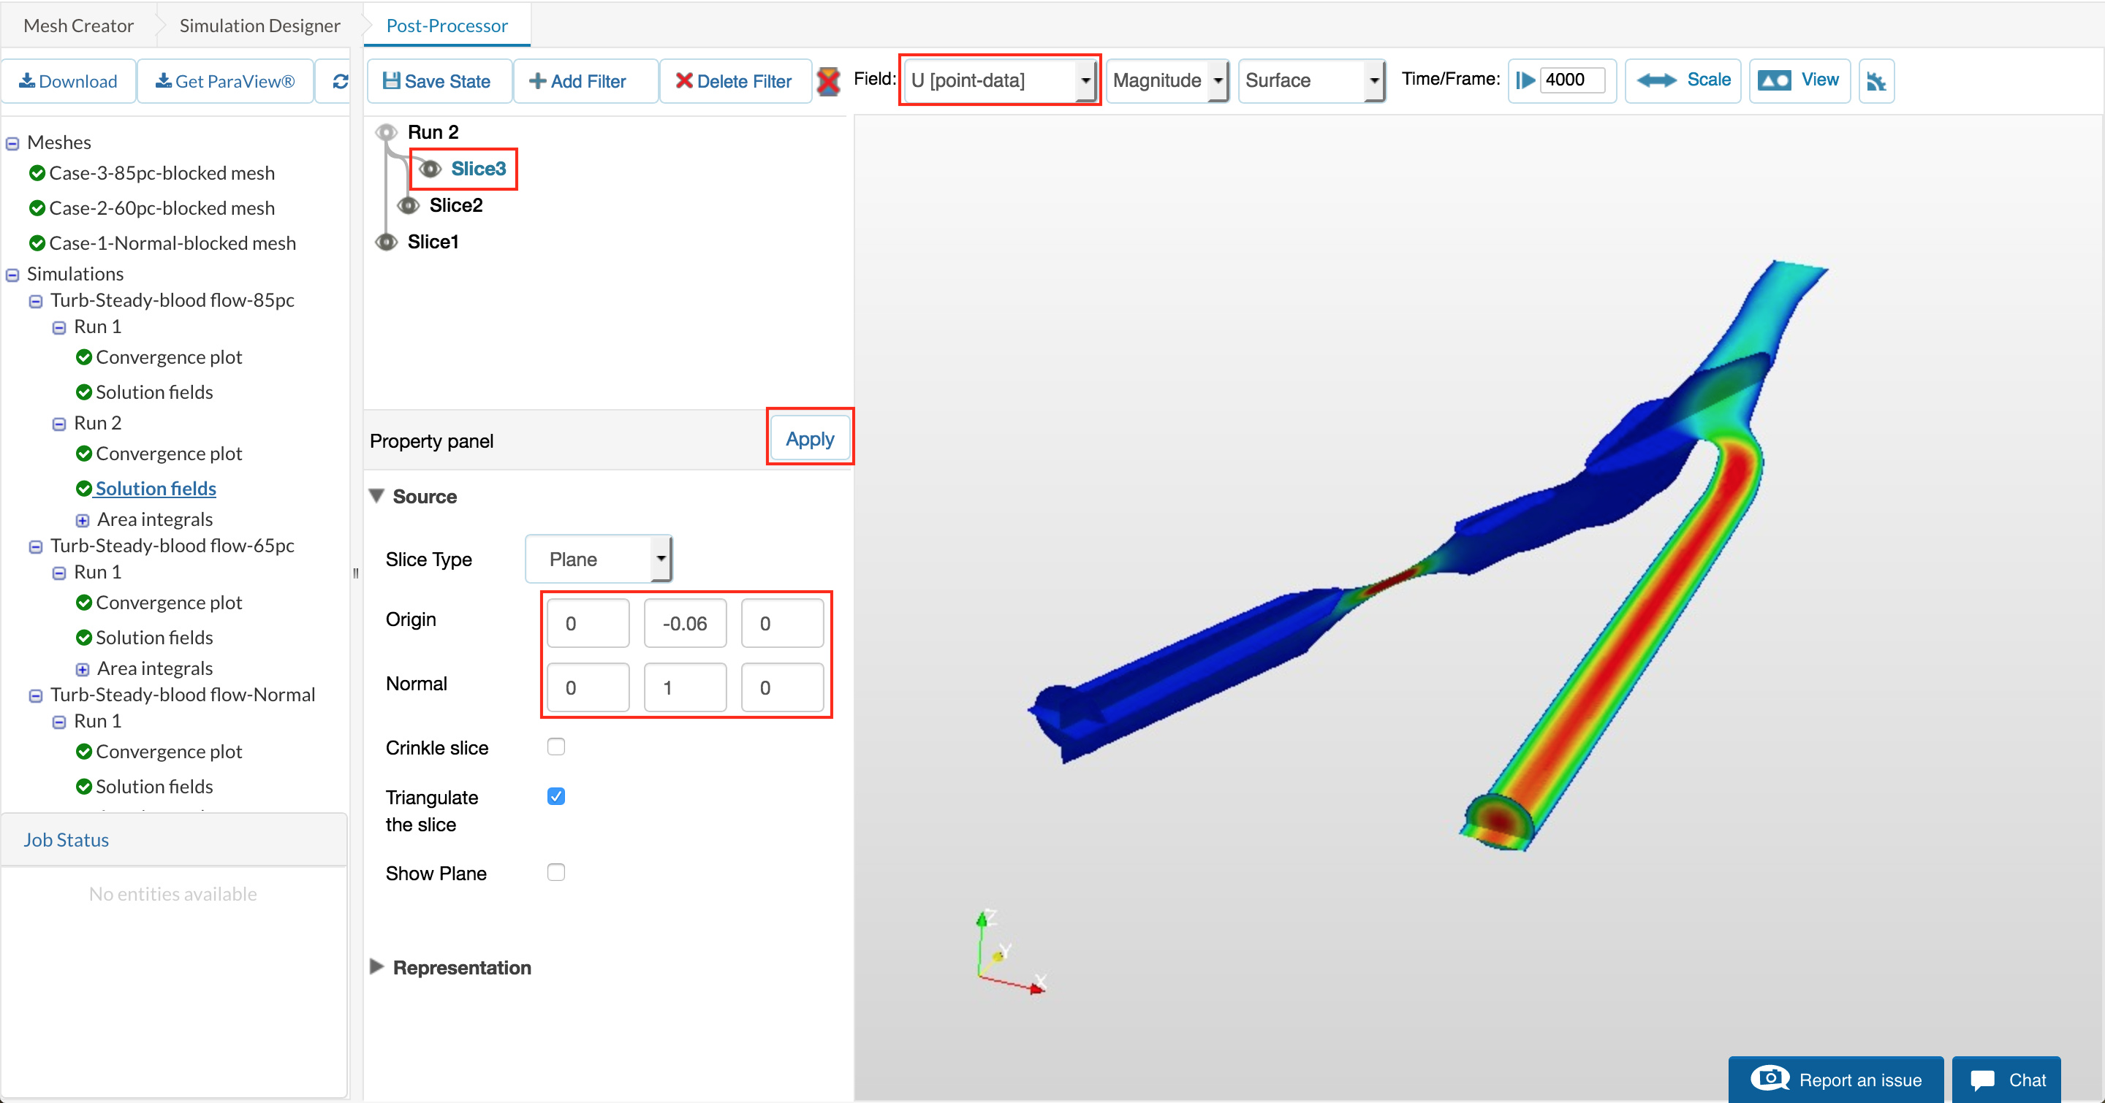This screenshot has height=1103, width=2105.
Task: Uncheck Triangulate the slice checkbox
Action: pos(556,796)
